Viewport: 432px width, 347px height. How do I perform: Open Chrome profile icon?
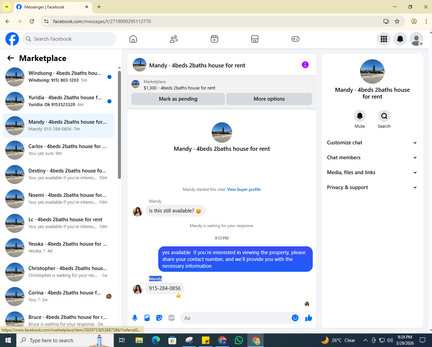pos(414,21)
